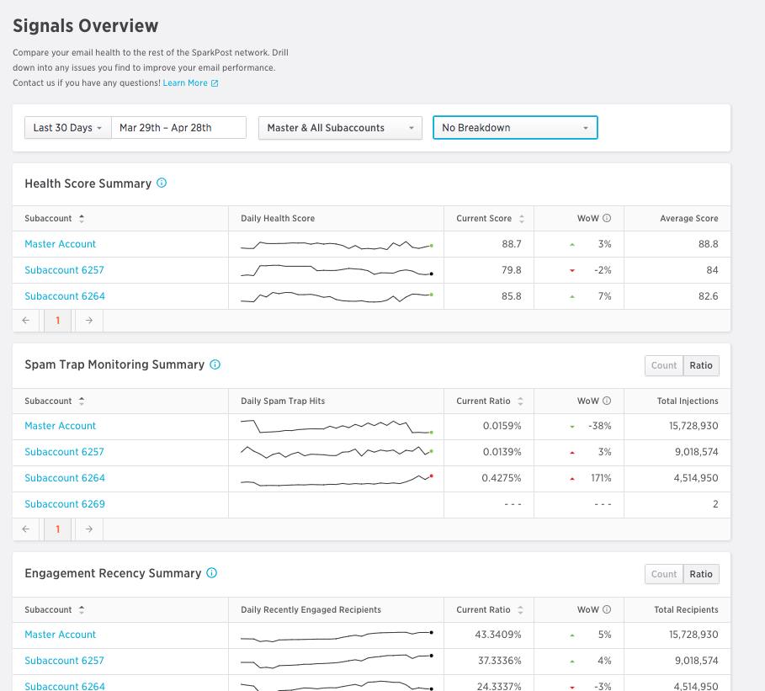The height and width of the screenshot is (691, 765).
Task: Sort Health Score table by Current Score
Action: (522, 219)
